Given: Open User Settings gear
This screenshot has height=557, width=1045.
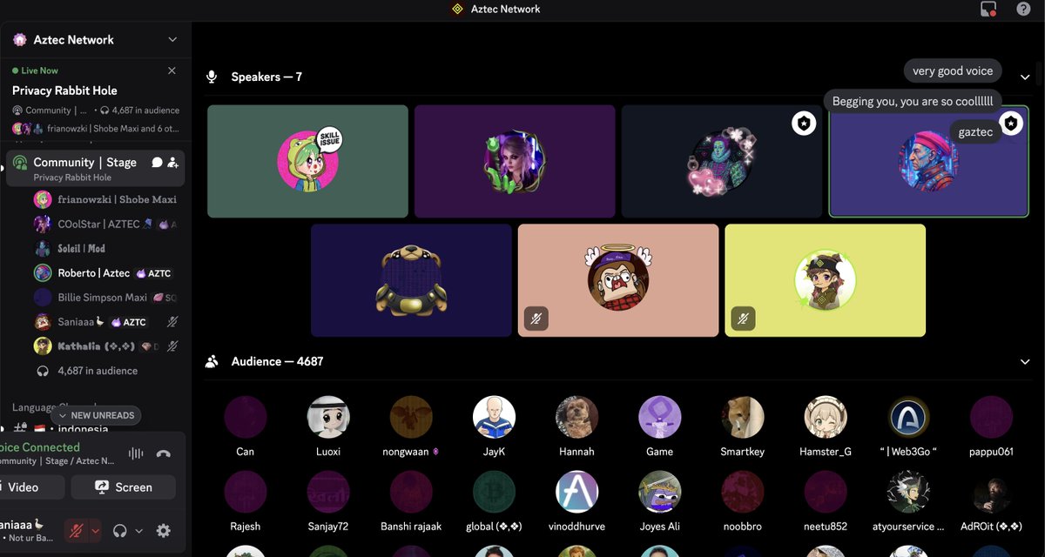Looking at the screenshot, I should click(x=163, y=531).
